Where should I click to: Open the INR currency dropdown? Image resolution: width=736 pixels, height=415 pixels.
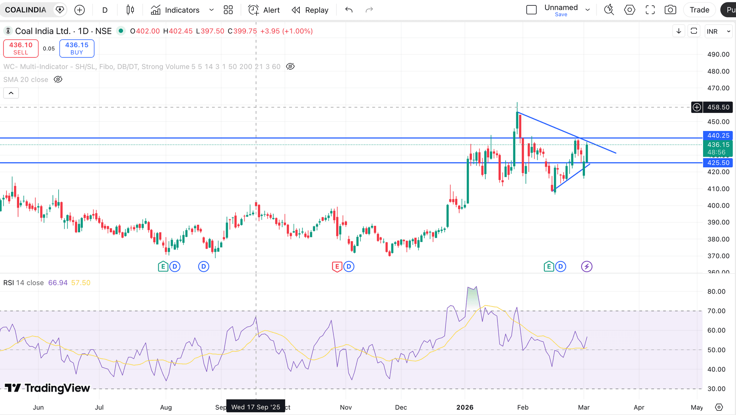point(719,31)
